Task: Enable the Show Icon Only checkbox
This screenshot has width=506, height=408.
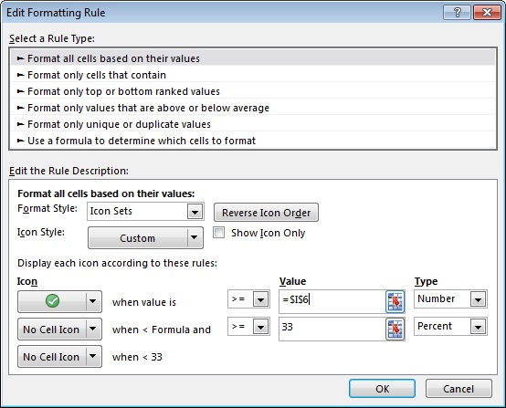Action: coord(218,233)
